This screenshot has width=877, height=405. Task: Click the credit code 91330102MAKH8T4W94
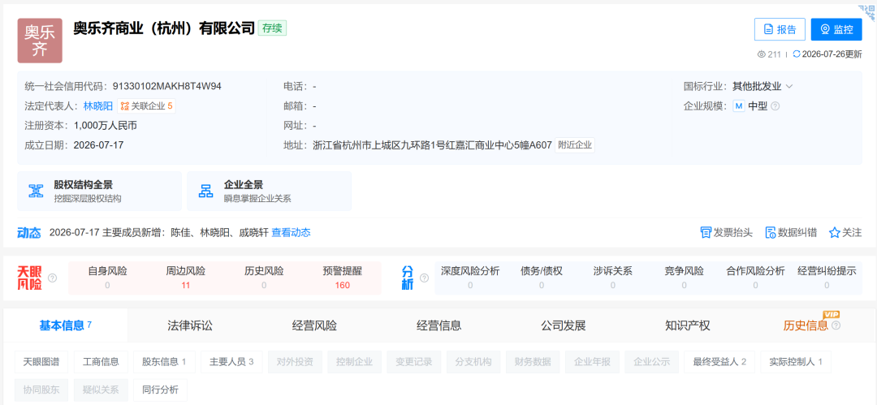pos(167,86)
